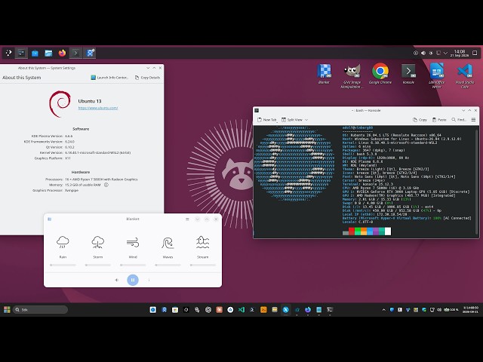The width and height of the screenshot is (483, 362).
Task: Toggle the Waves sound in Blanket
Action: [168, 247]
